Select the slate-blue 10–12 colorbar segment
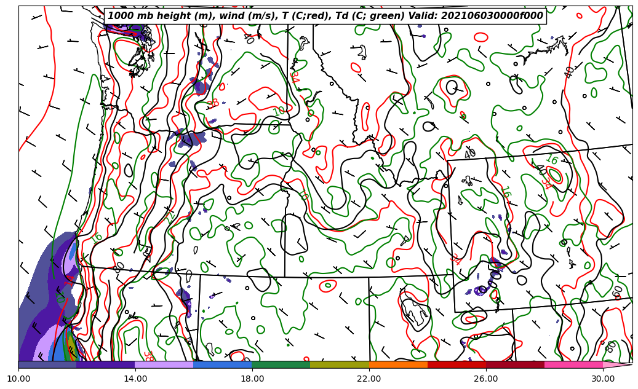Screen dimensions: 638x389 47,364
